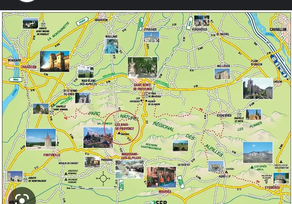This screenshot has width=292, height=204.
Task: Open the Montmajour abbey photo near Arles
Action: [15, 176]
